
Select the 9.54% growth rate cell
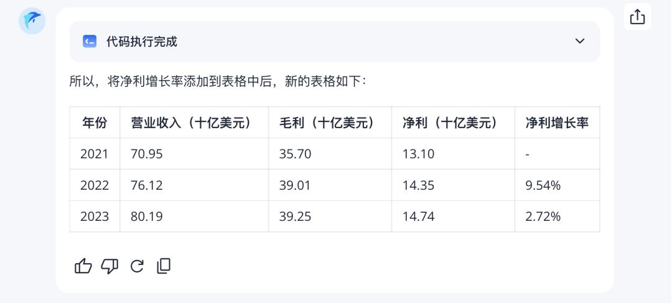543,185
